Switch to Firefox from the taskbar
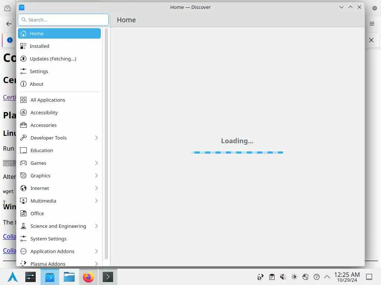Image resolution: width=381 pixels, height=285 pixels. point(89,277)
